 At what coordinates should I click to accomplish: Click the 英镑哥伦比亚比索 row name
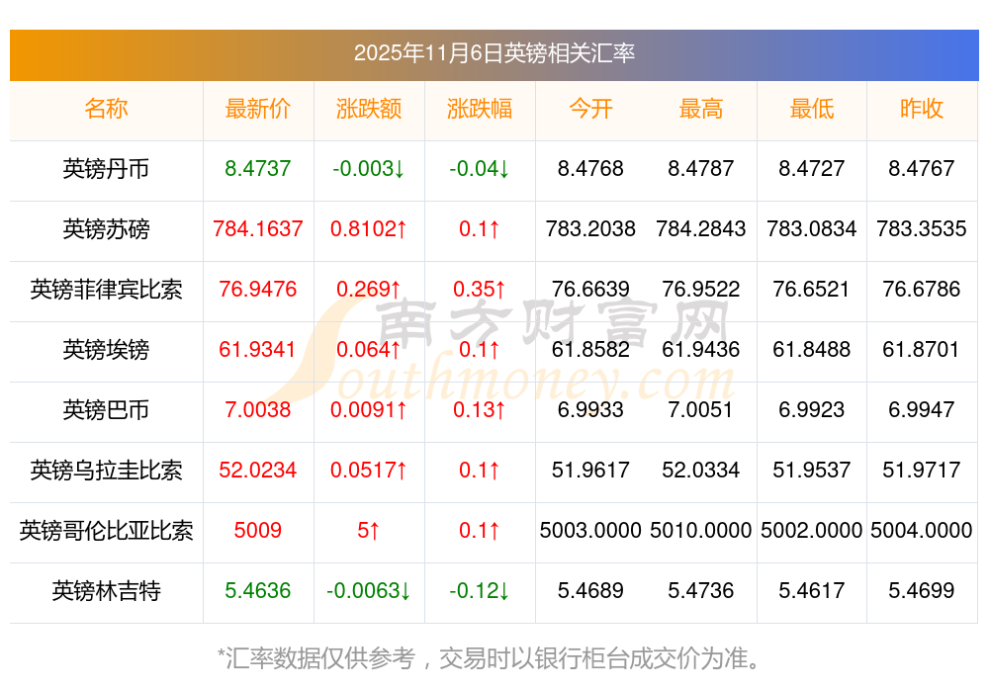click(x=106, y=531)
